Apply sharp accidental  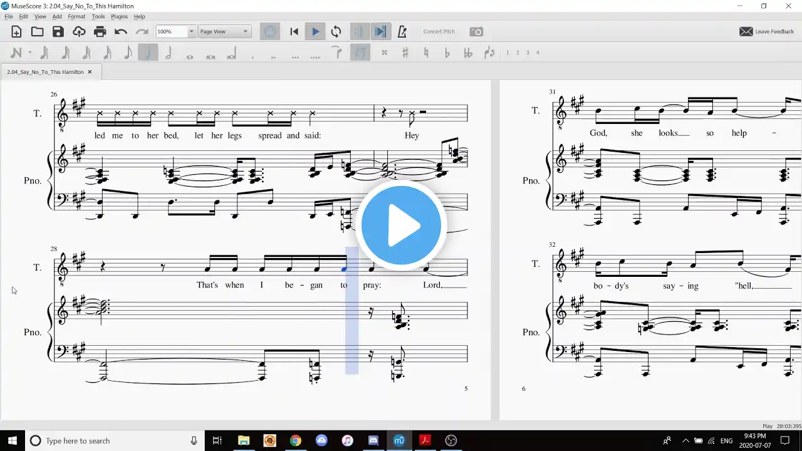click(405, 53)
